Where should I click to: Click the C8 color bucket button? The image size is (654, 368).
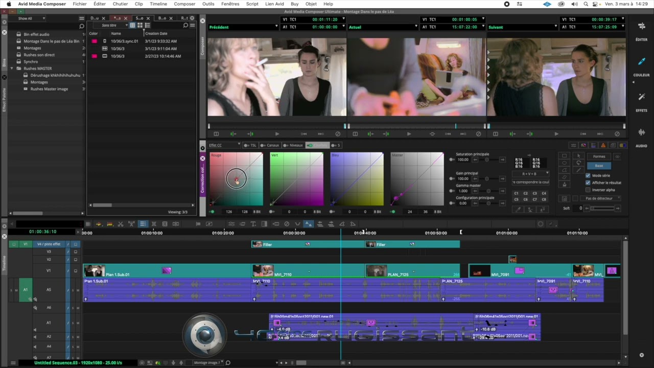tap(544, 199)
